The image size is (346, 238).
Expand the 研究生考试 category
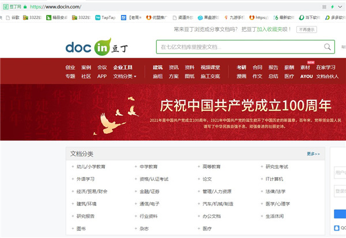point(262,167)
